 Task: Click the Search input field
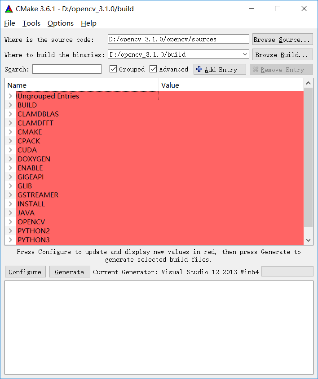(67, 69)
